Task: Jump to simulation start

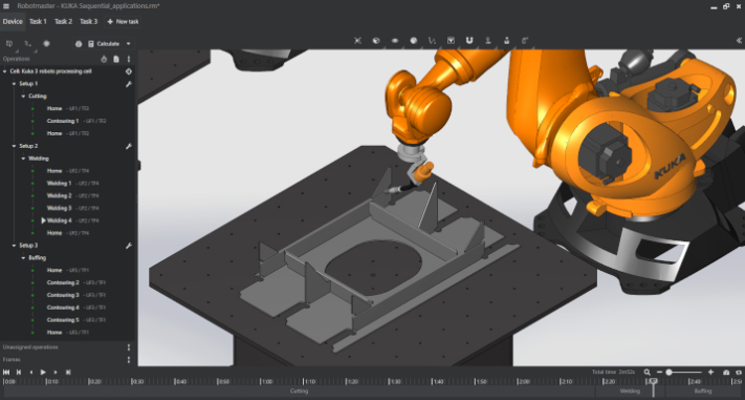Action: (6, 372)
